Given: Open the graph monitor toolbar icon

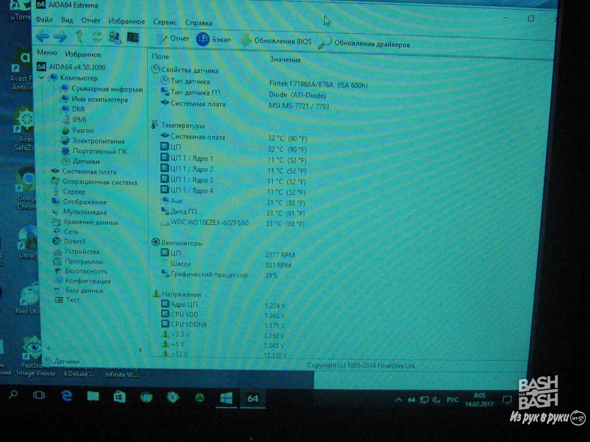Looking at the screenshot, I should click(132, 37).
